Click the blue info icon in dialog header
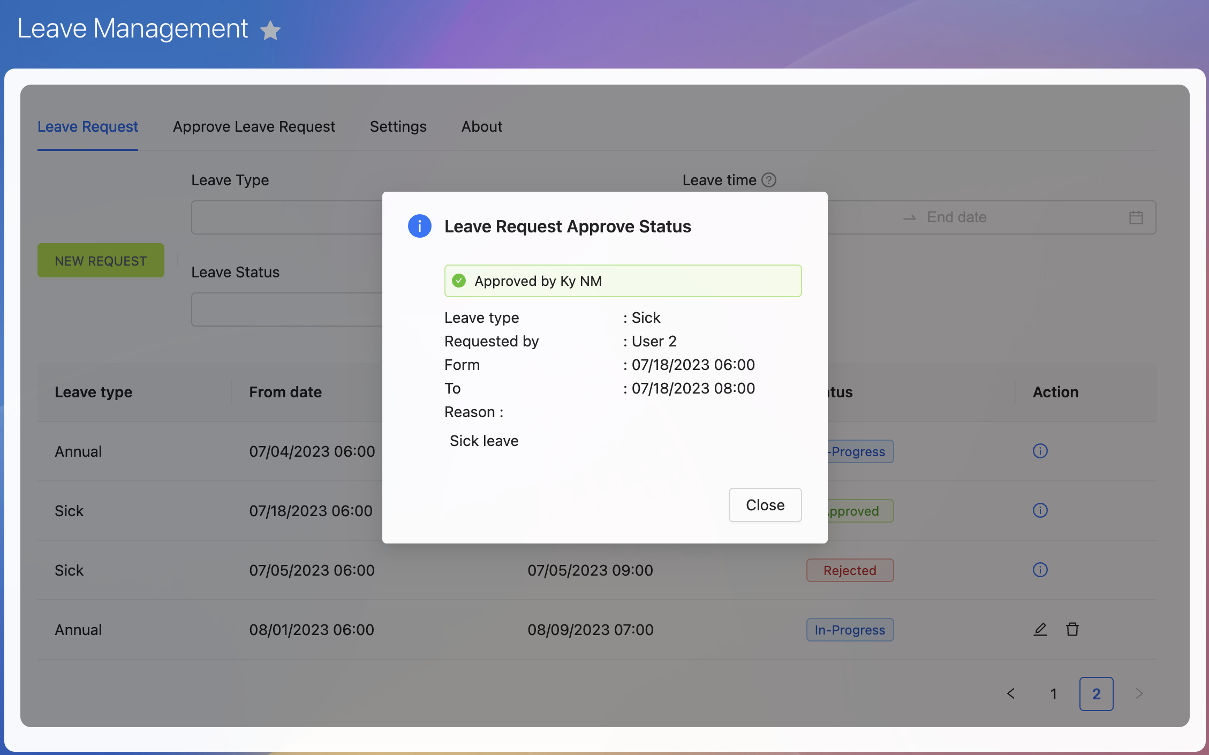 (419, 227)
